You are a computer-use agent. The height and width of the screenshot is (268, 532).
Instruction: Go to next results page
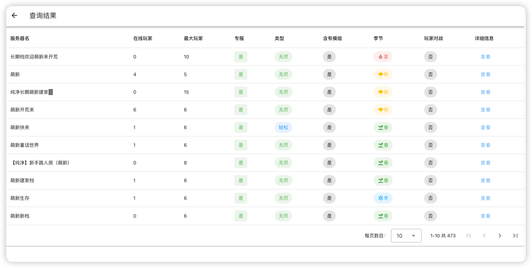pos(500,236)
